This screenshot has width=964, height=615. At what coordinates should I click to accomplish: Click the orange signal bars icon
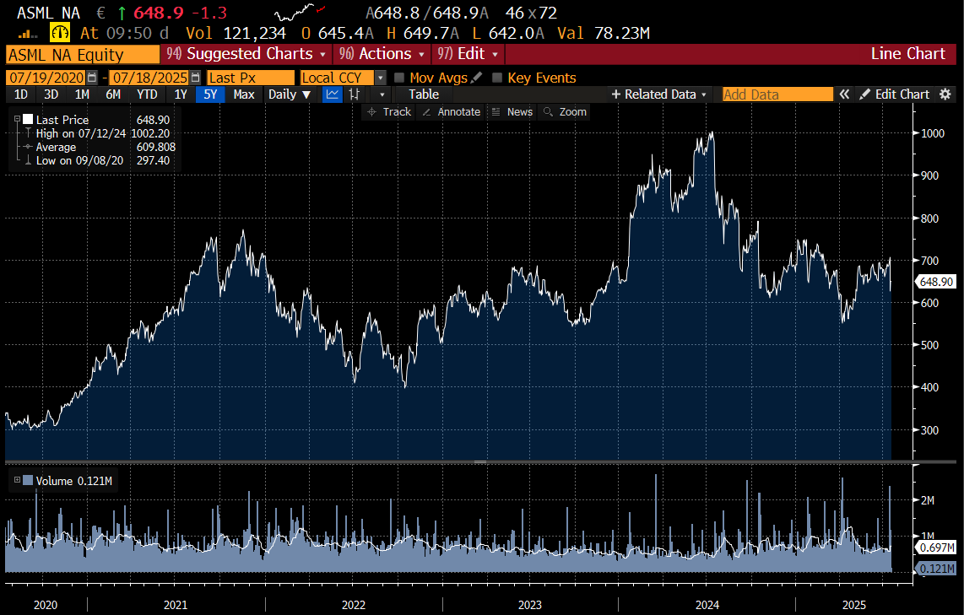point(29,35)
